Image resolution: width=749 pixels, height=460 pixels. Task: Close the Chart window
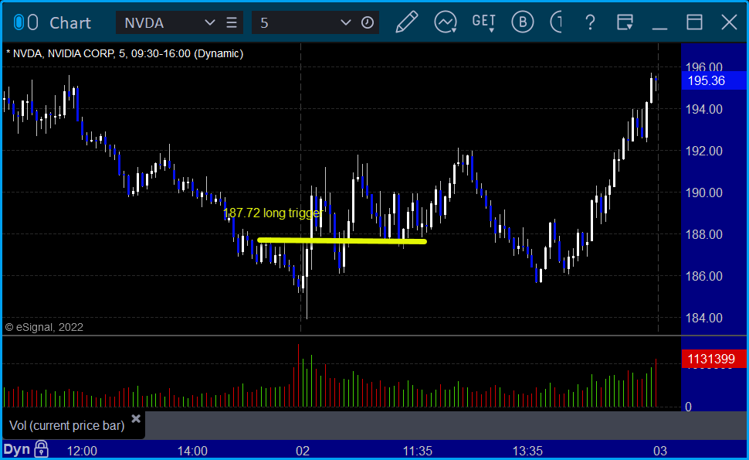tap(729, 22)
